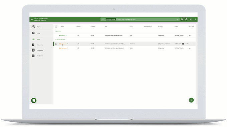Click the print icon in header

[x=186, y=19]
